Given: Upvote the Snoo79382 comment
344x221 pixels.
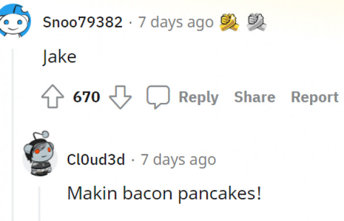Looking at the screenshot, I should tap(54, 97).
